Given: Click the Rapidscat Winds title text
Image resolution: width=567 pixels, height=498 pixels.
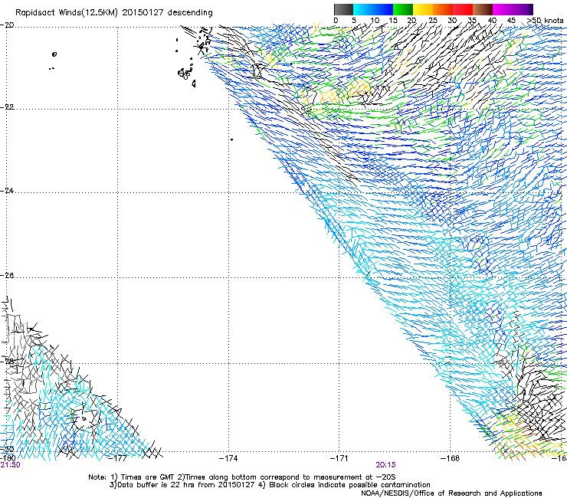Looking at the screenshot, I should [114, 13].
